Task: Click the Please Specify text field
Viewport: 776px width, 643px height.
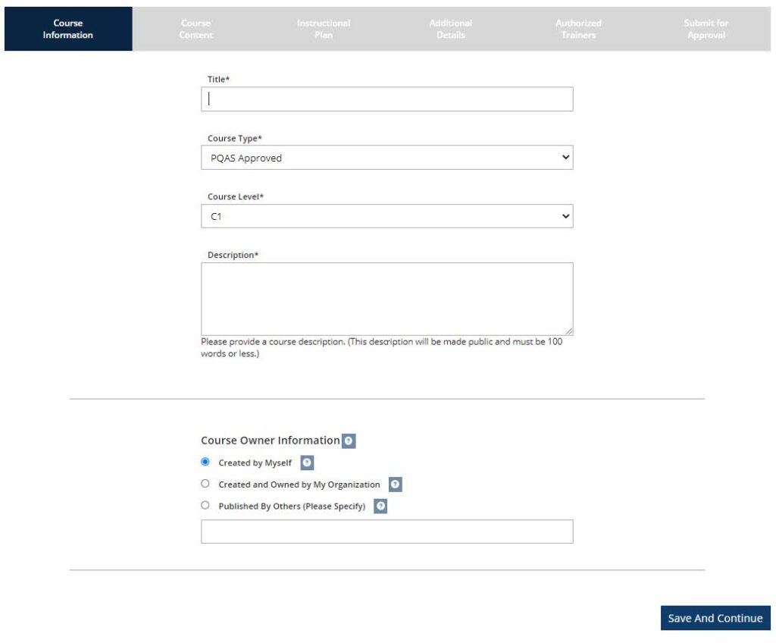Action: (x=386, y=531)
